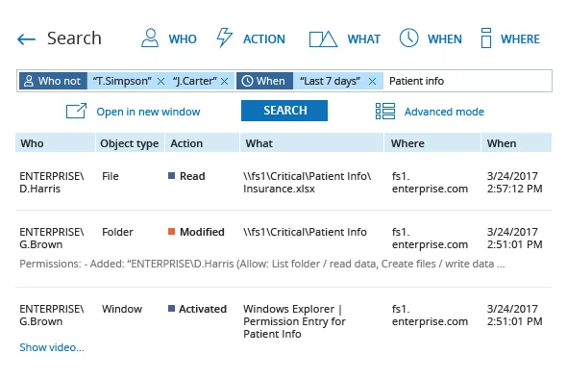Viewport: 567px width, 380px height.
Task: Remove the "Last 7 days" filter
Action: pos(372,81)
